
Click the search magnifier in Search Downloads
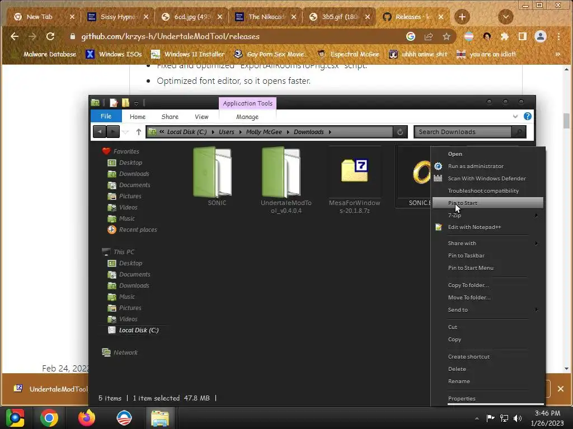tap(519, 132)
